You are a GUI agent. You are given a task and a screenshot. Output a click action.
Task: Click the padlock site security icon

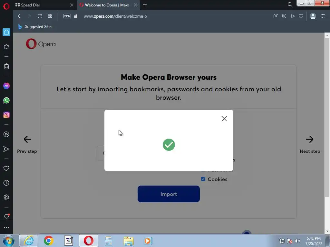[x=76, y=16]
